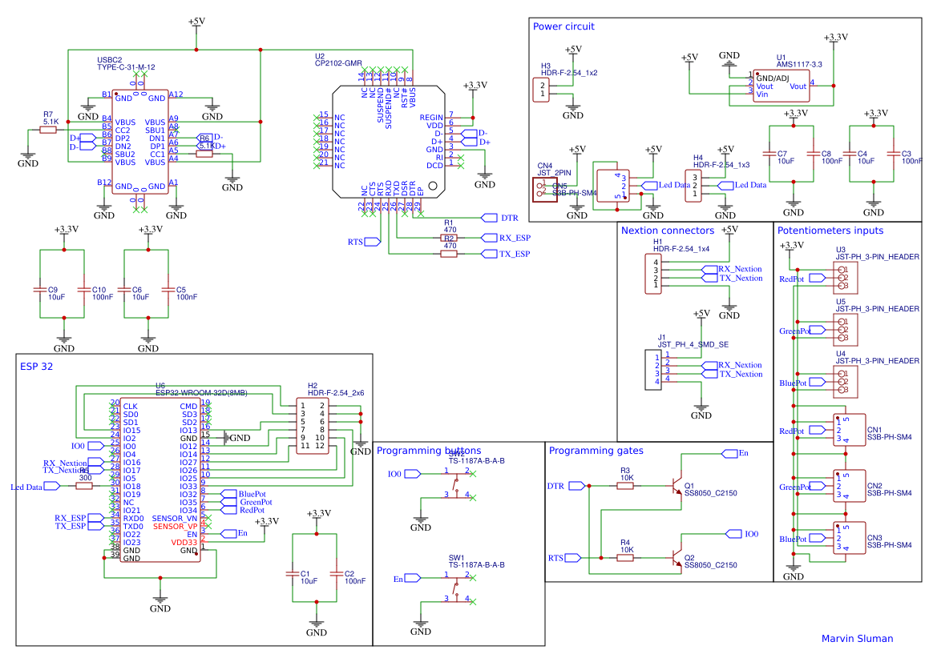This screenshot has height=662, width=937.
Task: Select capacitor C6 10uF symbol
Action: 124,290
